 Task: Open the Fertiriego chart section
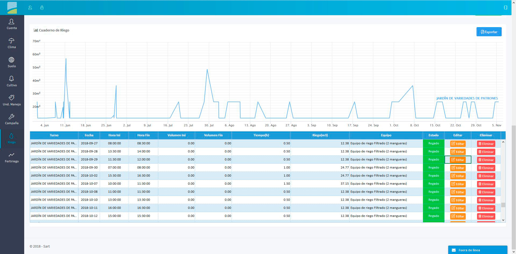[12, 158]
